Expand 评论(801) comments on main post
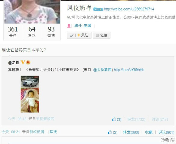 pos(166,132)
